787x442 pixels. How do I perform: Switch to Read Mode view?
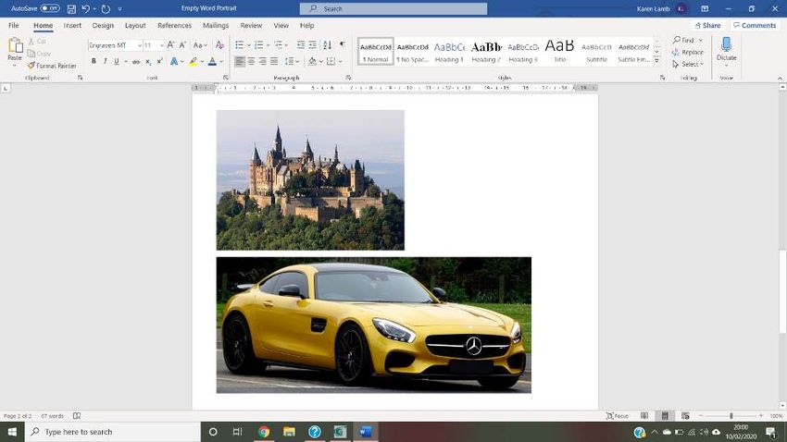tap(644, 416)
